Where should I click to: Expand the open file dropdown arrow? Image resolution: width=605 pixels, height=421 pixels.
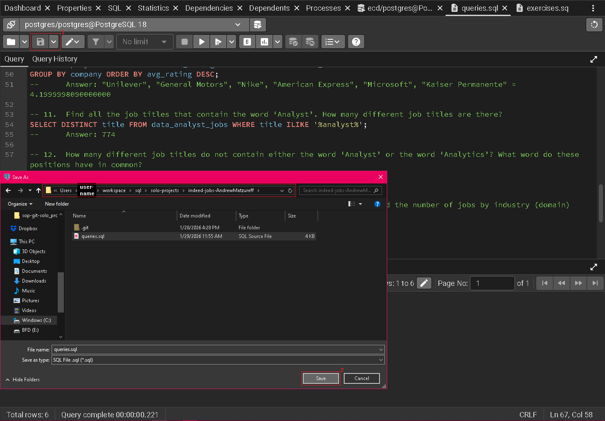[x=24, y=42]
